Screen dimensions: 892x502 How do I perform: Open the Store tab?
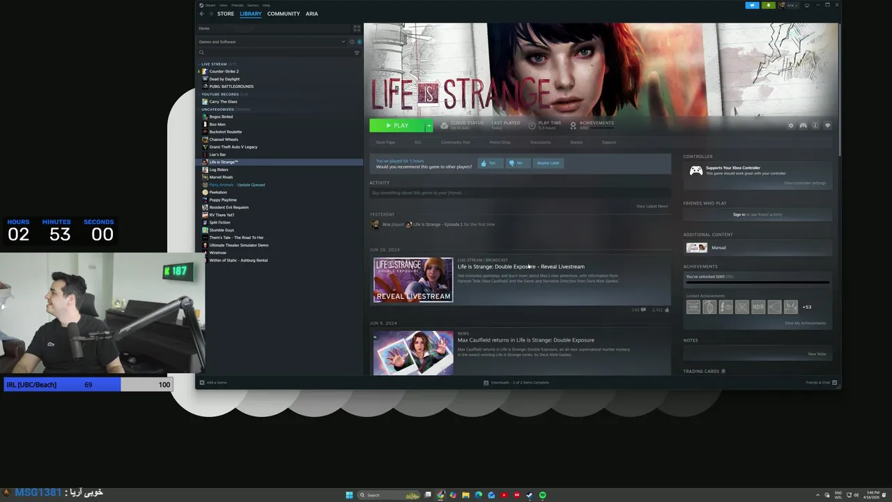point(225,14)
